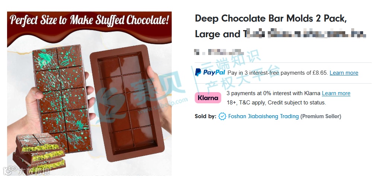The height and width of the screenshot is (178, 381).
Task: Click the Perfect Size banner text
Action: point(89,20)
